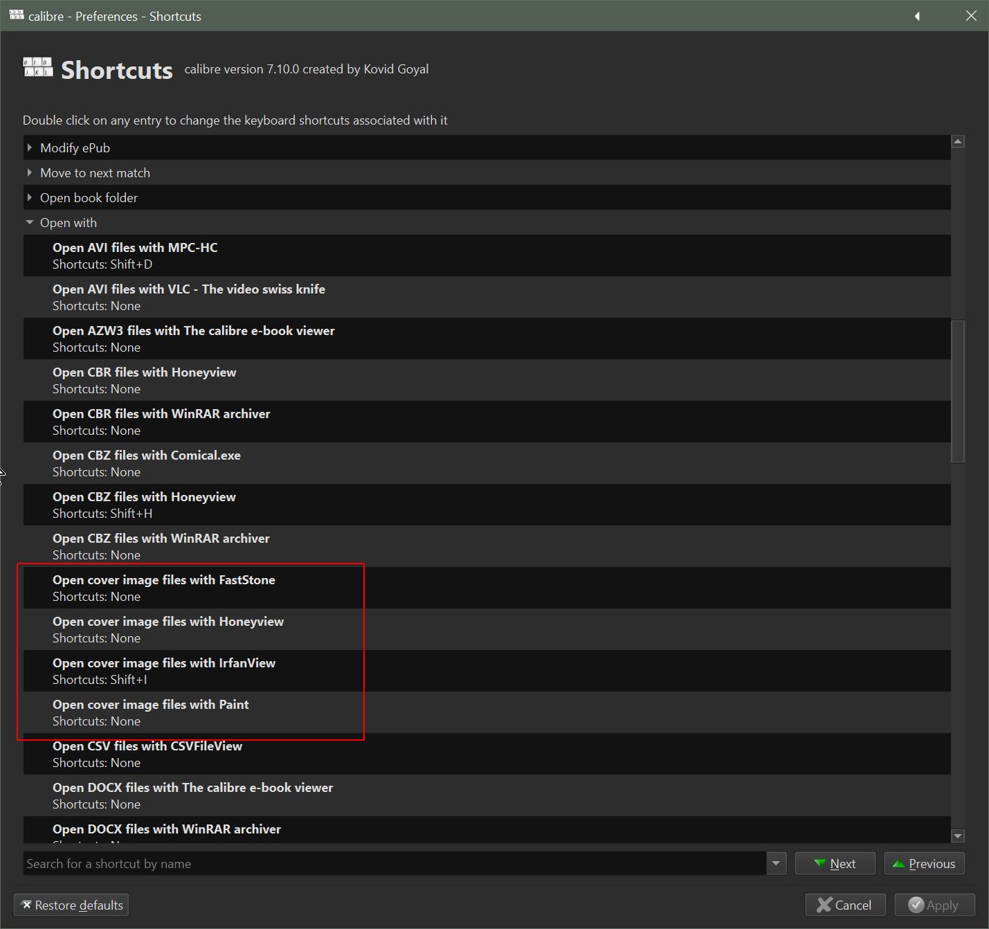This screenshot has width=989, height=929.
Task: Click the Shift+I shortcut text
Action: pyautogui.click(x=129, y=680)
